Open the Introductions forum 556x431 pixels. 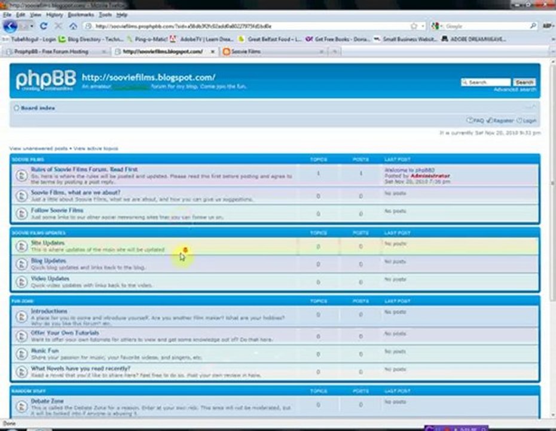(x=49, y=311)
